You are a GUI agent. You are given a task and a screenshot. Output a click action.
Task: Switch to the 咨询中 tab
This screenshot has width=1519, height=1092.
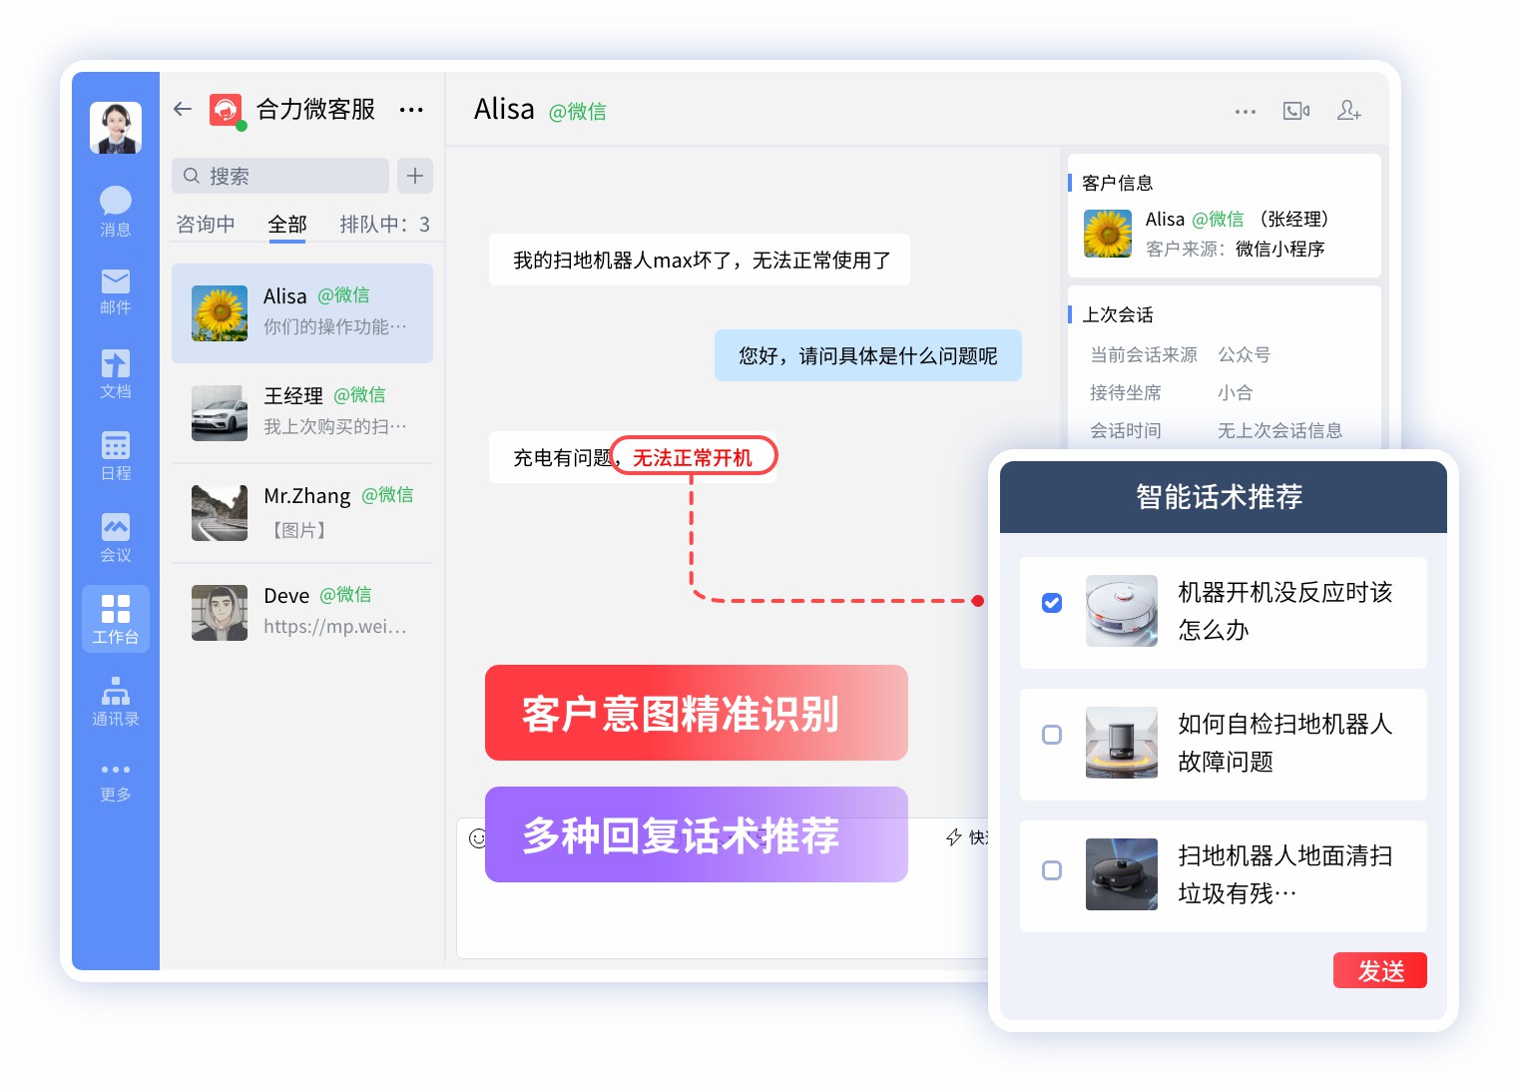pyautogui.click(x=206, y=225)
